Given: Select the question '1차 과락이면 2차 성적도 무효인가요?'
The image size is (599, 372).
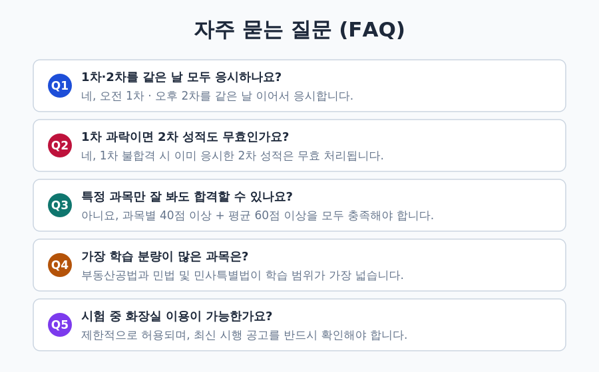Looking at the screenshot, I should coord(185,137).
